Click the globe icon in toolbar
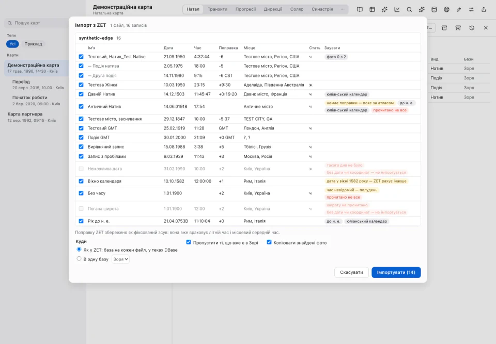Viewport: 496px width, 344px height. tap(446, 9)
